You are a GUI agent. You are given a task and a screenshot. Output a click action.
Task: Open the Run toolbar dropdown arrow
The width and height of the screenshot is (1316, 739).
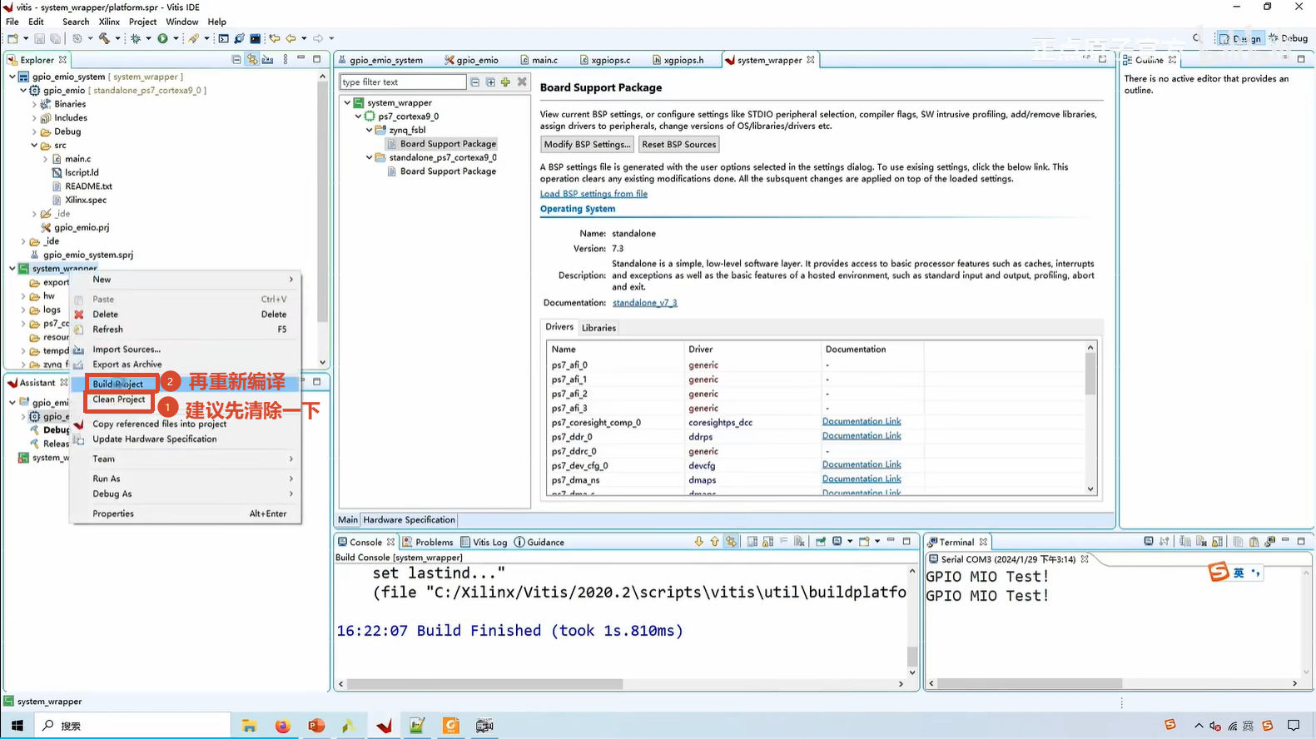pyautogui.click(x=176, y=38)
